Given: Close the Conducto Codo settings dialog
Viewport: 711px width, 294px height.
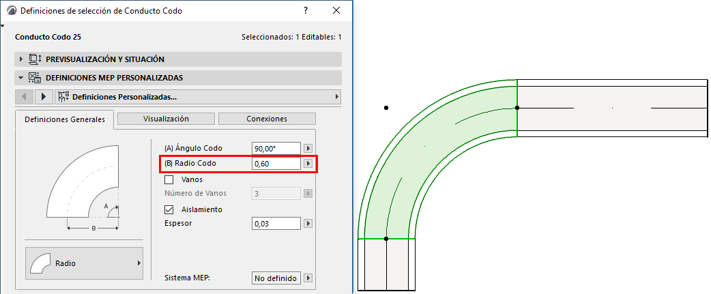Looking at the screenshot, I should 336,10.
